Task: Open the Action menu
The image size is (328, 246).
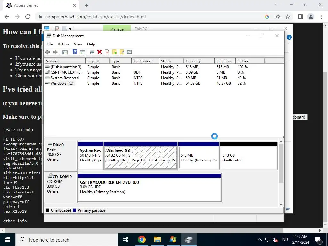Action: tap(63, 44)
